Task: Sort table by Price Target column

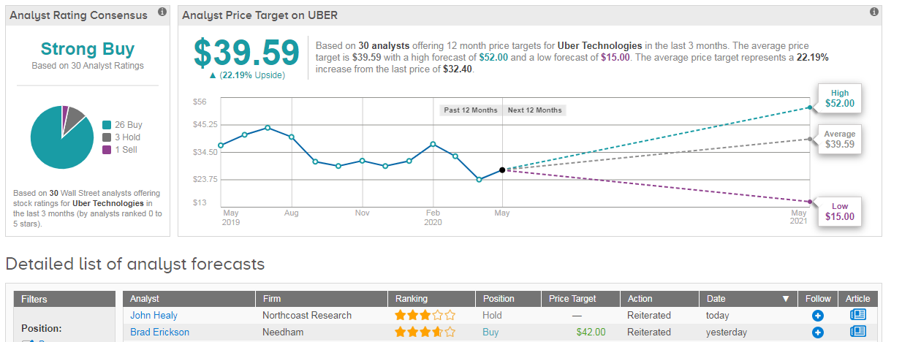Action: tap(572, 299)
